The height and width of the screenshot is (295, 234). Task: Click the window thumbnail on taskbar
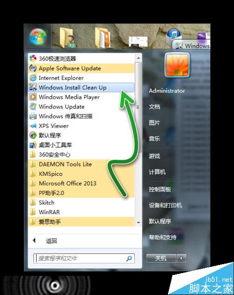point(138,42)
